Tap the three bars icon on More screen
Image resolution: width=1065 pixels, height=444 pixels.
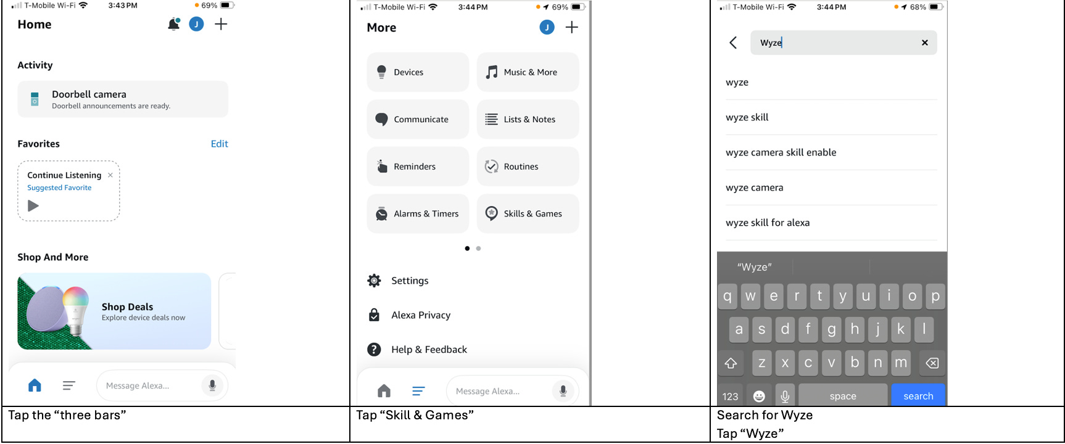[418, 391]
